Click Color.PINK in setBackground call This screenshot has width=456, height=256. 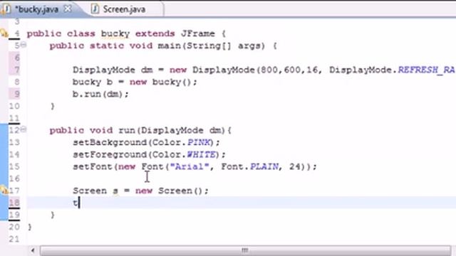click(x=181, y=142)
